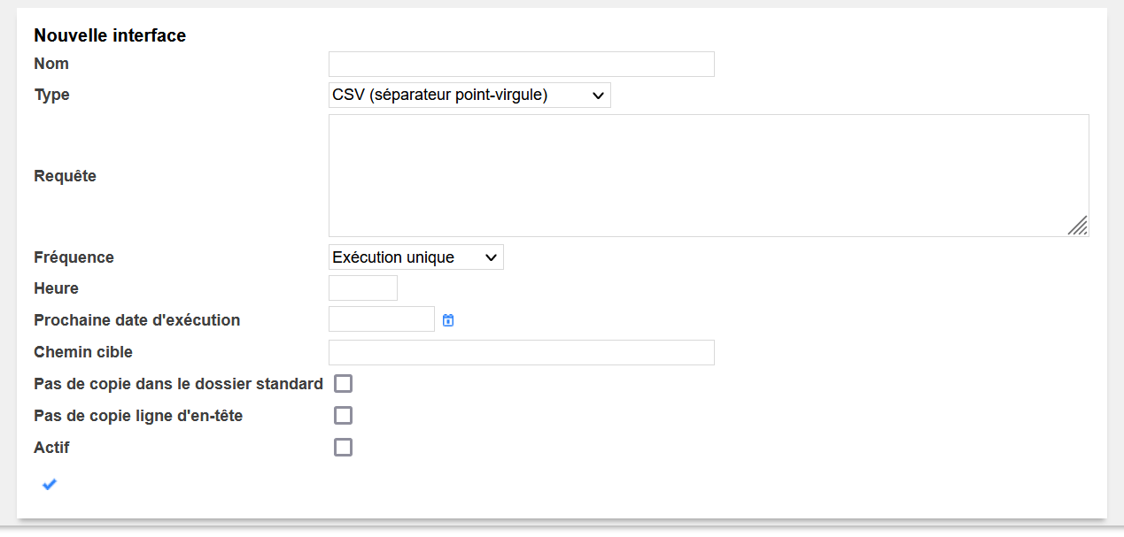
Task: Enable "Pas de copie dans le dossier standard" checkbox
Action: click(x=343, y=384)
